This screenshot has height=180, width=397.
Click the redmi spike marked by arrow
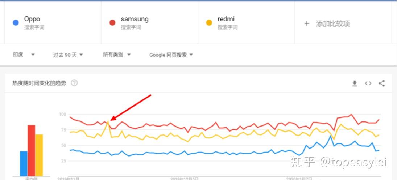(x=108, y=122)
